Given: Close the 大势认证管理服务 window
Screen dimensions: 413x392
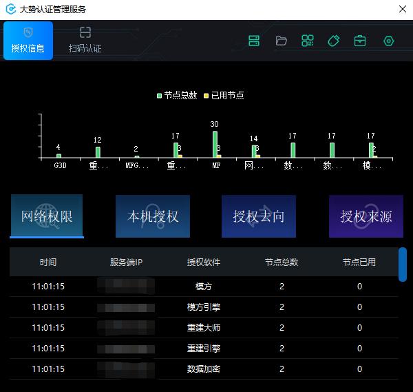Looking at the screenshot, I should tap(402, 9).
